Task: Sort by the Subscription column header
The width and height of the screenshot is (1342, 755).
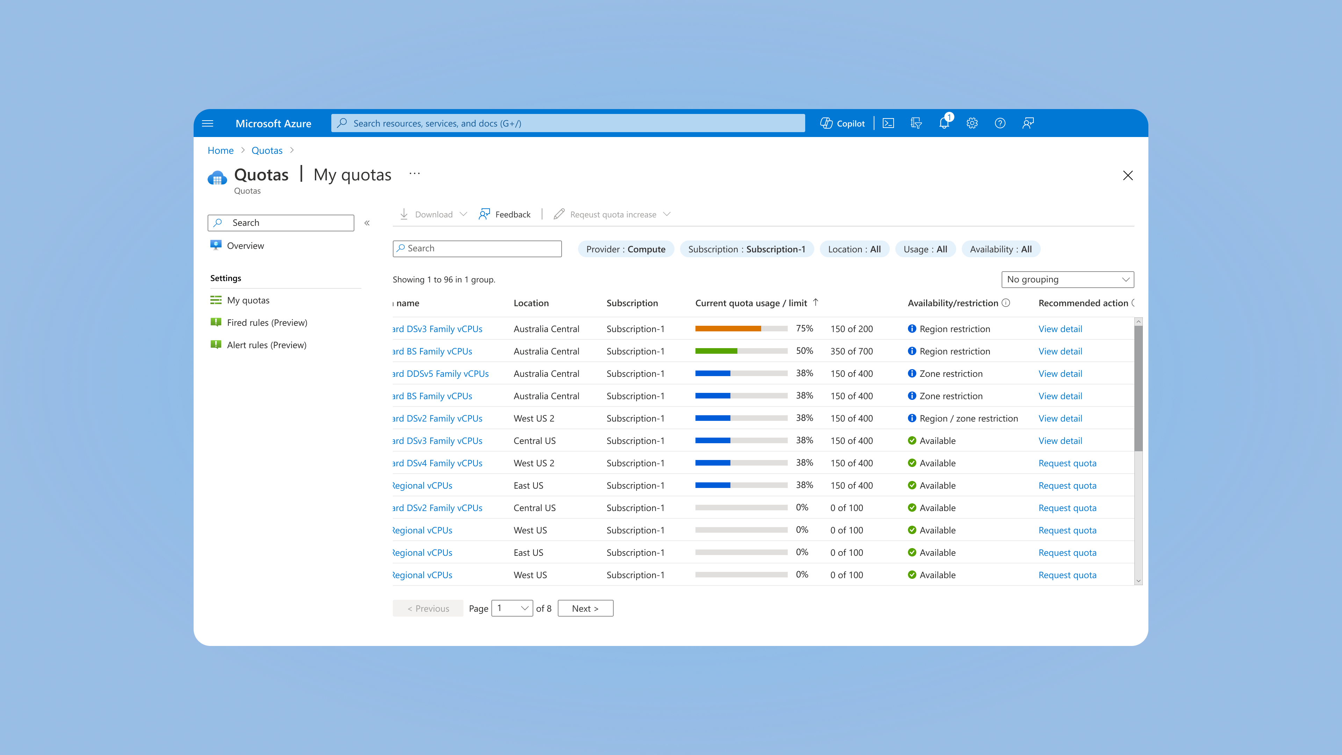Action: click(x=632, y=303)
